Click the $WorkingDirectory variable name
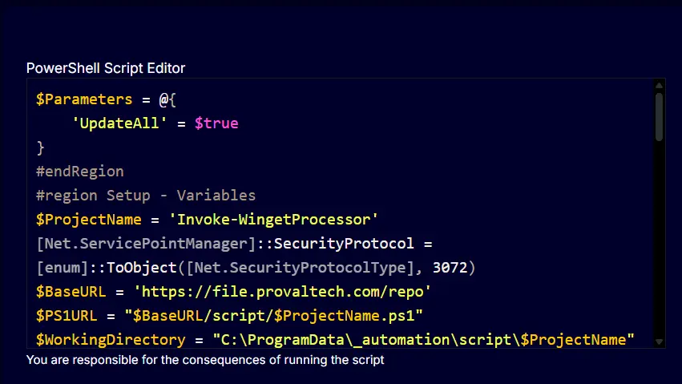The height and width of the screenshot is (384, 682). (x=111, y=340)
